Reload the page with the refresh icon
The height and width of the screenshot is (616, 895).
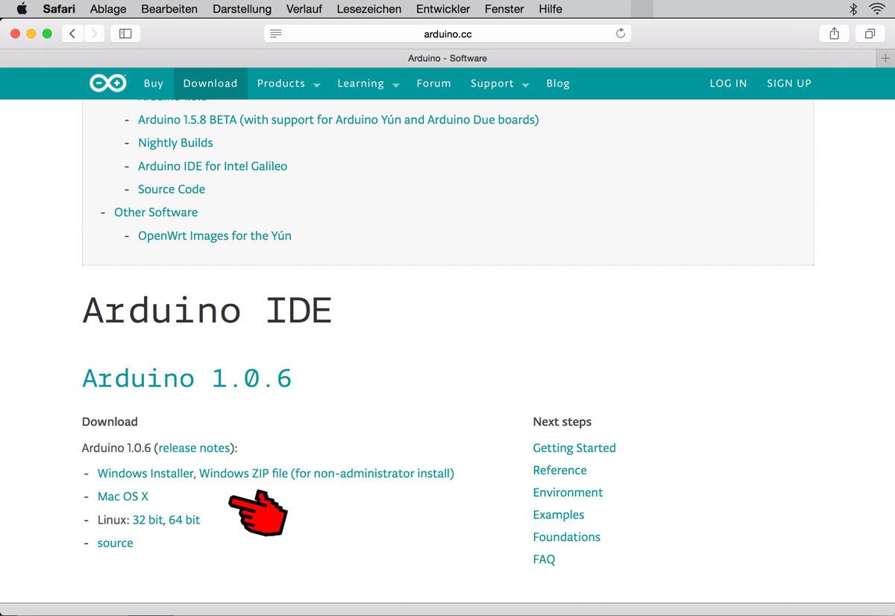coord(621,34)
